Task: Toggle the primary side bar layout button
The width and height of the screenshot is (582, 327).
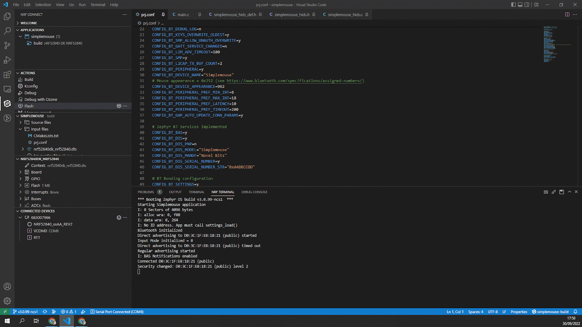Action: pyautogui.click(x=513, y=5)
